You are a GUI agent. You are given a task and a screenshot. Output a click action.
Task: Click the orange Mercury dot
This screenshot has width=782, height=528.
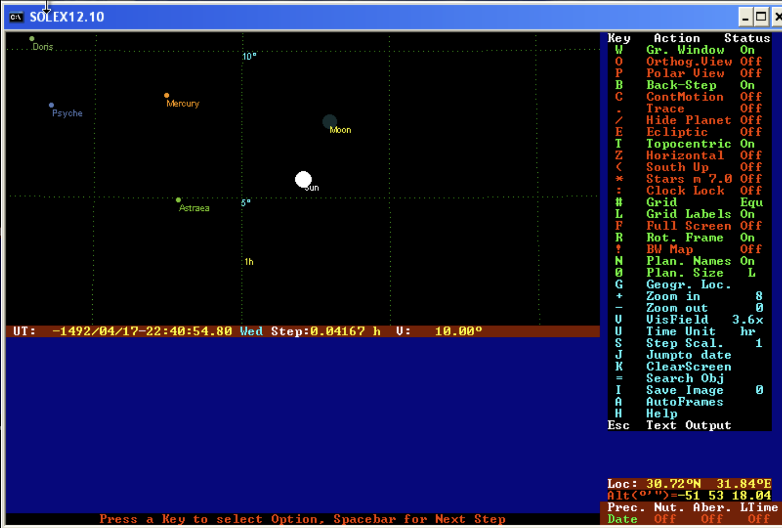click(166, 95)
